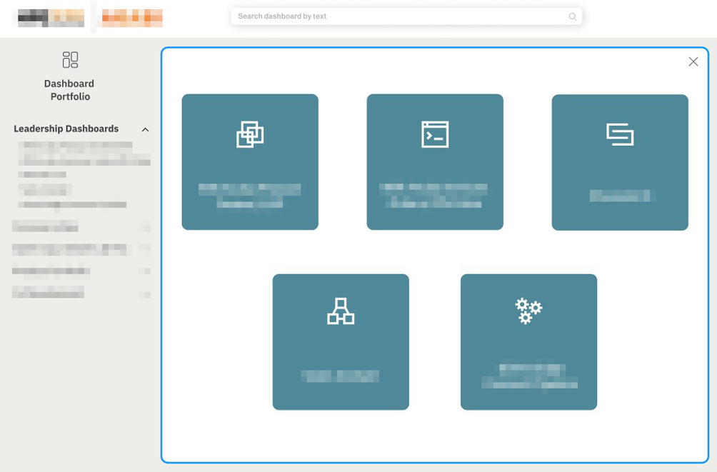The height and width of the screenshot is (472, 717).
Task: Click the Dashboard Portfolio grid icon
Action: (70, 60)
